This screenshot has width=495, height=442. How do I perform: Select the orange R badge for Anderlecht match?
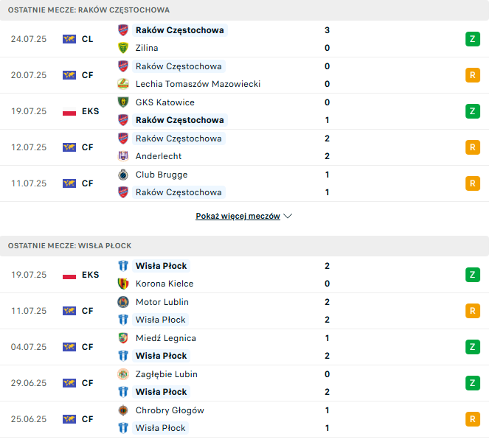coord(473,147)
